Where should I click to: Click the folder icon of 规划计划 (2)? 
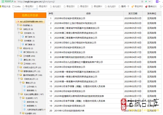pyautogui.click(x=21, y=48)
